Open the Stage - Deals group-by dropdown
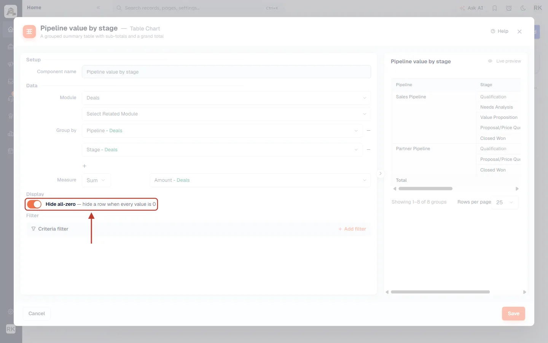The width and height of the screenshot is (548, 343). (x=222, y=150)
